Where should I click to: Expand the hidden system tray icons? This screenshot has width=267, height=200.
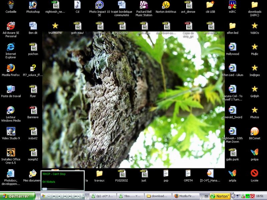click(233, 196)
